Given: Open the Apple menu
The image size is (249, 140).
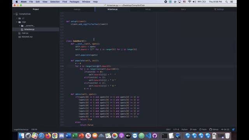Looking at the screenshot, I should 16,2.
